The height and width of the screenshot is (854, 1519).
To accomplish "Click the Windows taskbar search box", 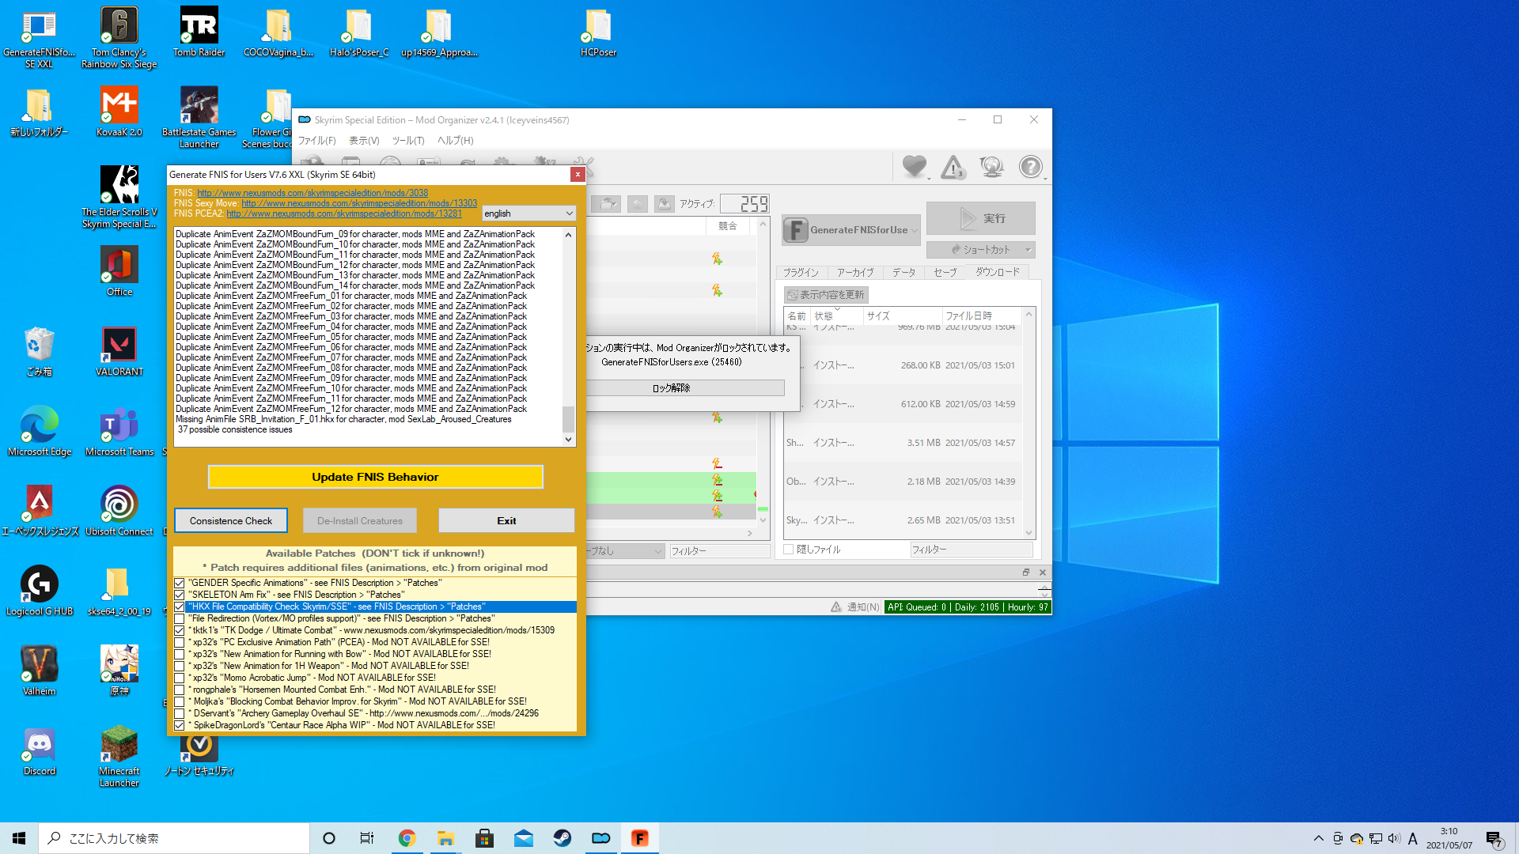I will point(174,838).
